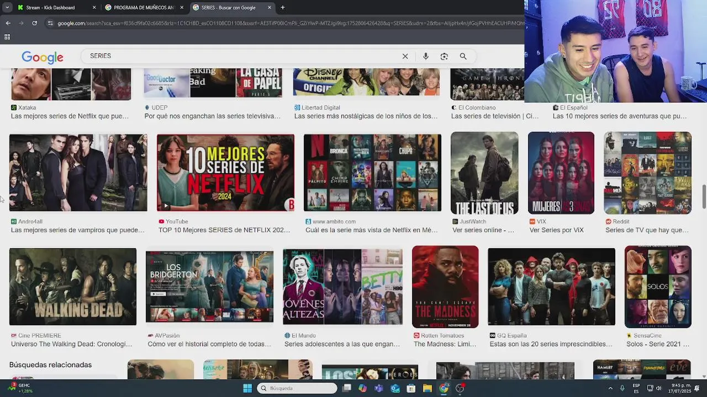Open Microsoft Store from the taskbar
Screen dimensions: 707x397
411,388
